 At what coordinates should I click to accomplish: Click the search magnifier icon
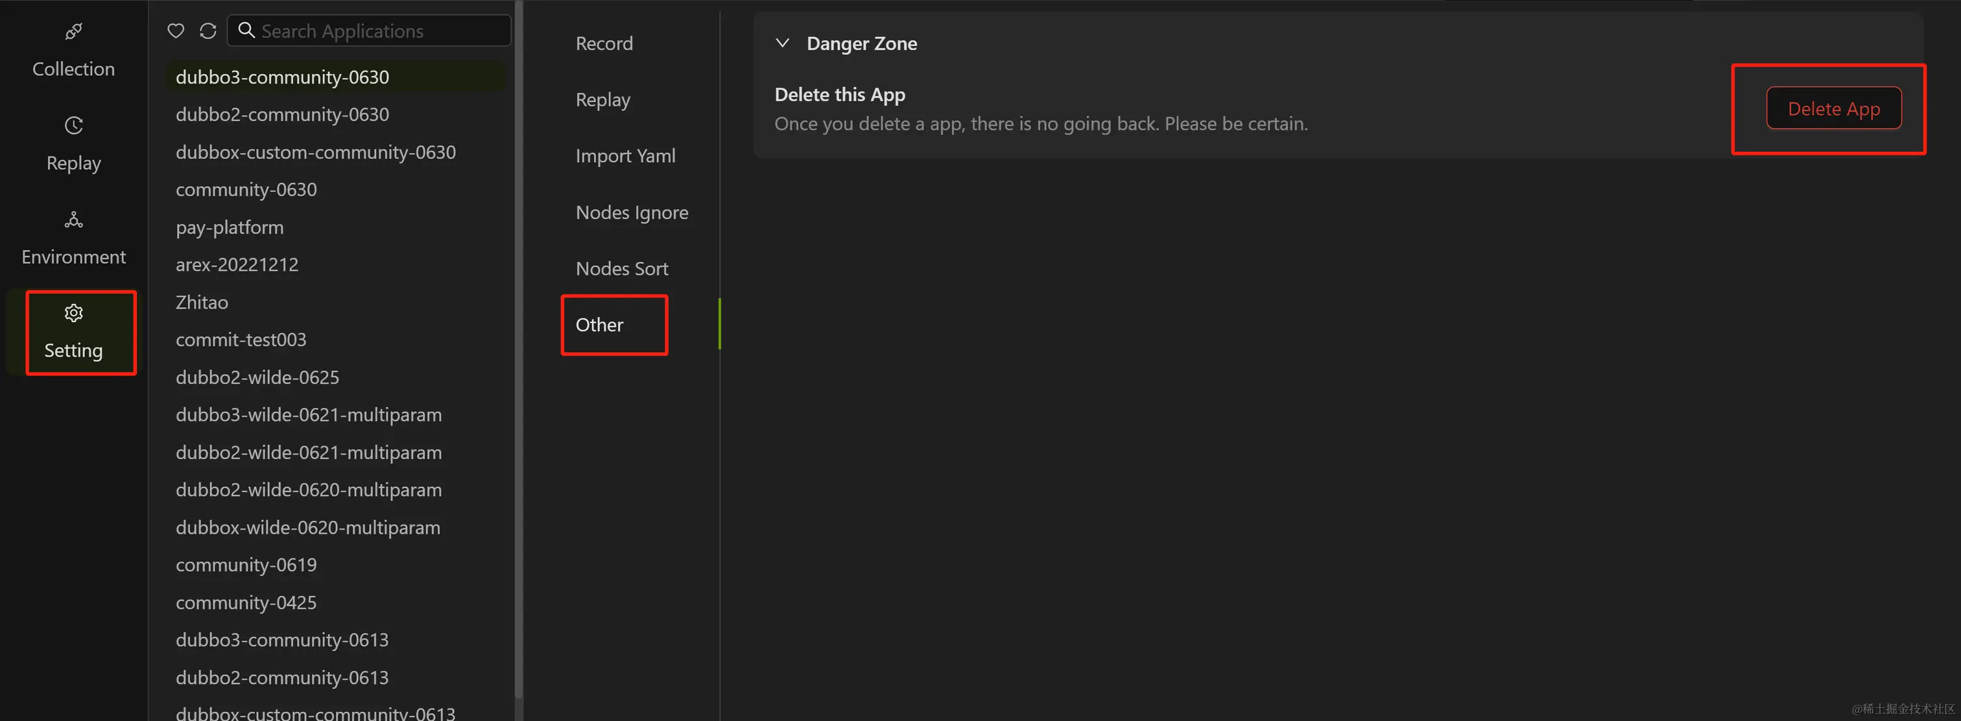(x=246, y=30)
